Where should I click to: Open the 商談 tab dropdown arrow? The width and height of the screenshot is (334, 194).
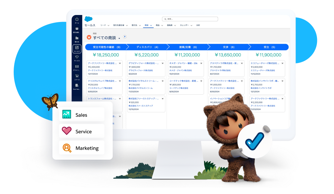point(151,26)
